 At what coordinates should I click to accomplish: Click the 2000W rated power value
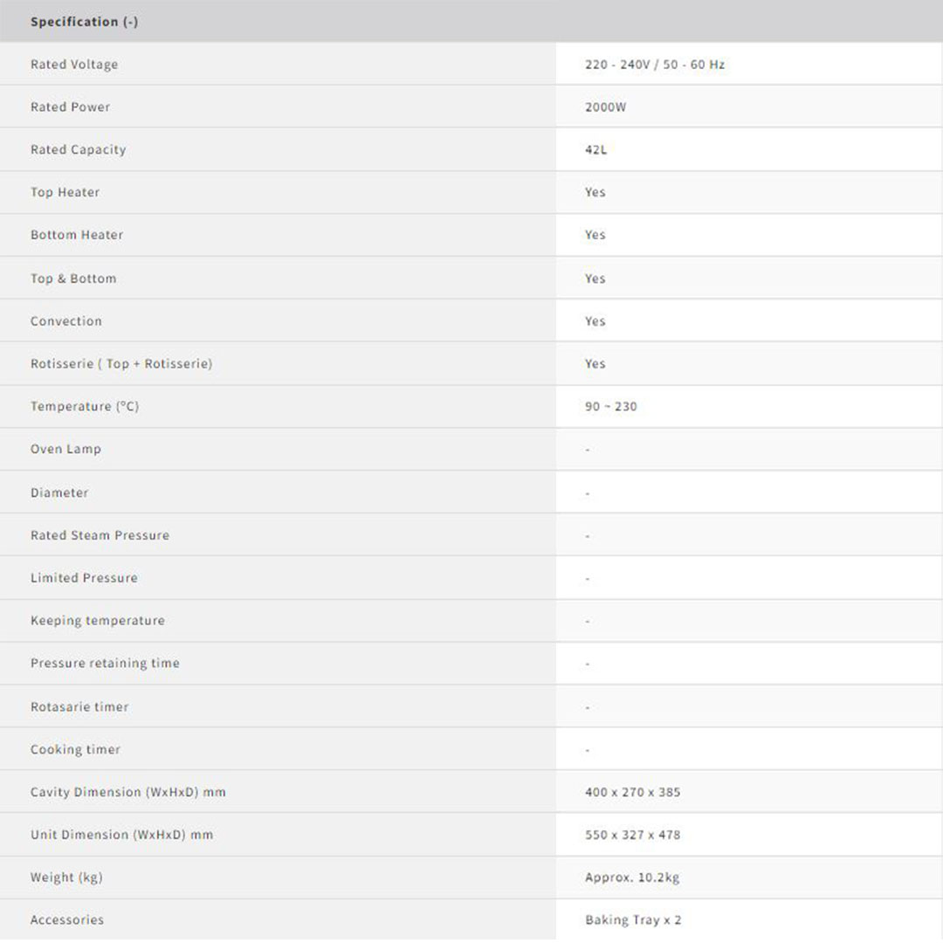606,107
